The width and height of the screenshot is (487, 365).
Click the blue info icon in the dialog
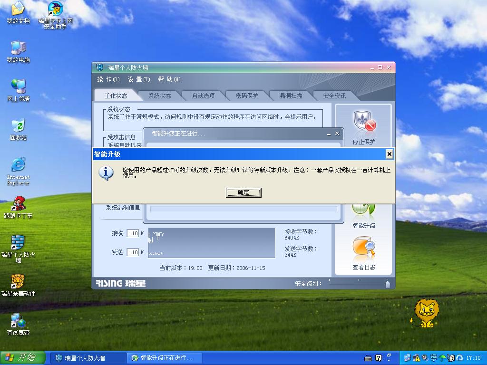pos(106,173)
